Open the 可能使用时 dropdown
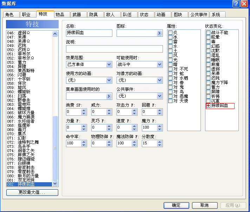250x212 pixels. [159, 64]
